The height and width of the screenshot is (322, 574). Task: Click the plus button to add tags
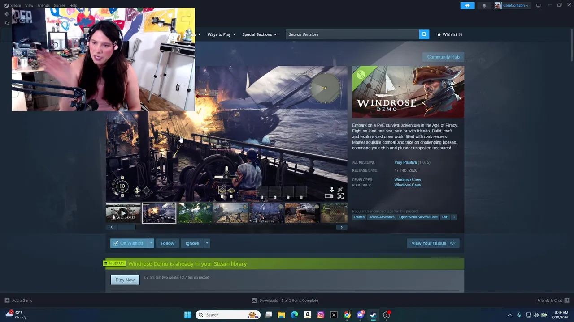point(454,217)
